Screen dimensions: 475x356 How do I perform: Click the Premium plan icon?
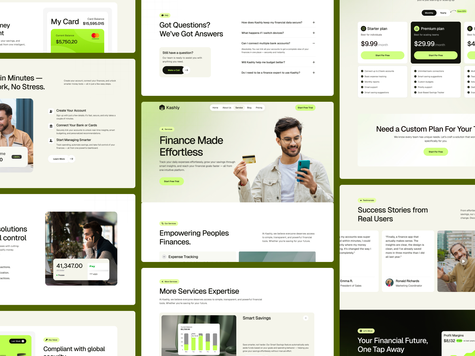tap(417, 29)
